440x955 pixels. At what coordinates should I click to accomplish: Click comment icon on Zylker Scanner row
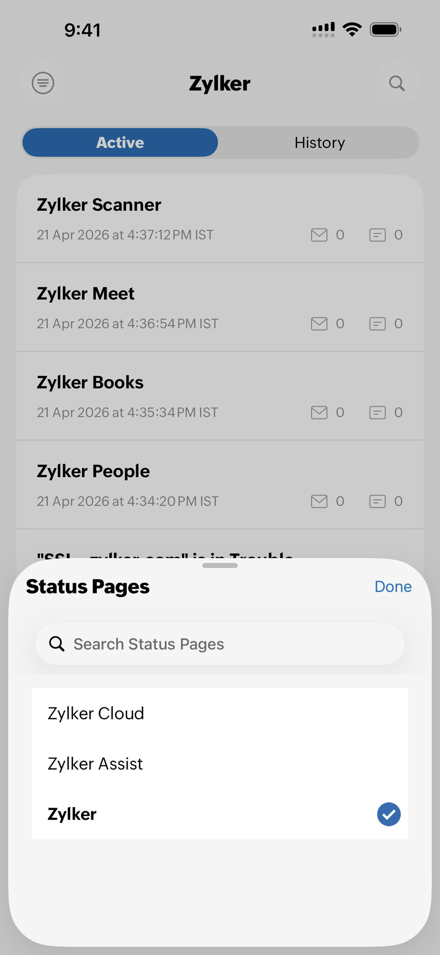(x=377, y=235)
